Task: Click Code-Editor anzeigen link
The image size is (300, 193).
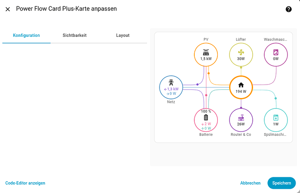Action: (x=25, y=183)
